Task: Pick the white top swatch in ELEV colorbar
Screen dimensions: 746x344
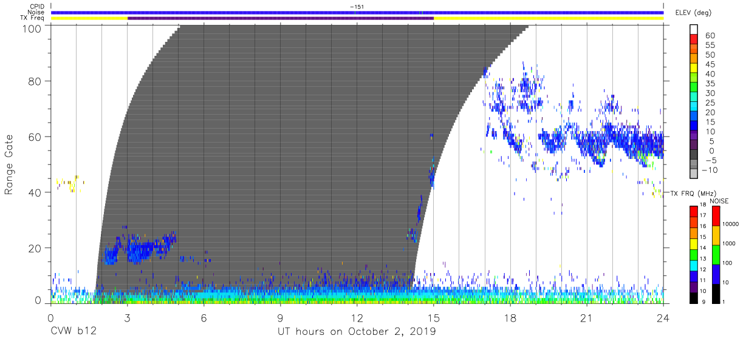Action: click(x=694, y=30)
